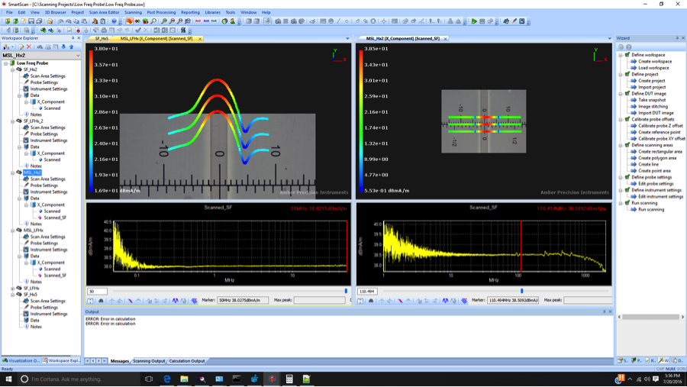Click the left 3D view color scale bar

click(91, 121)
